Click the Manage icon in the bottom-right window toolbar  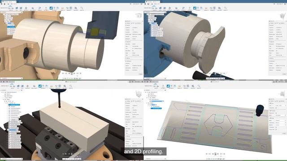186,86
